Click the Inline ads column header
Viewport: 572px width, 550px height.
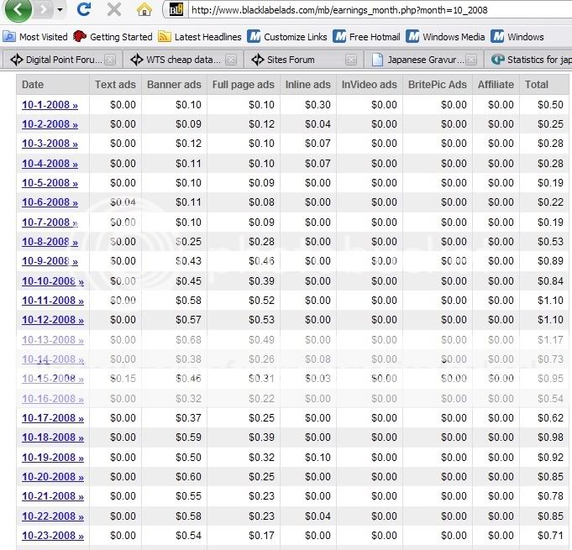(x=308, y=85)
